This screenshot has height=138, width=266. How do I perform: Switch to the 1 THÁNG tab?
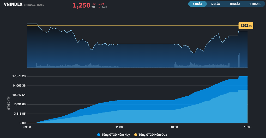pyautogui.click(x=255, y=4)
